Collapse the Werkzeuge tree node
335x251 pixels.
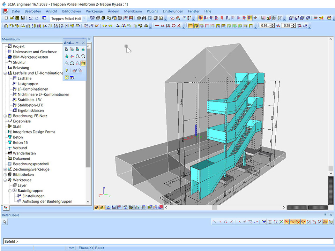click(5, 180)
